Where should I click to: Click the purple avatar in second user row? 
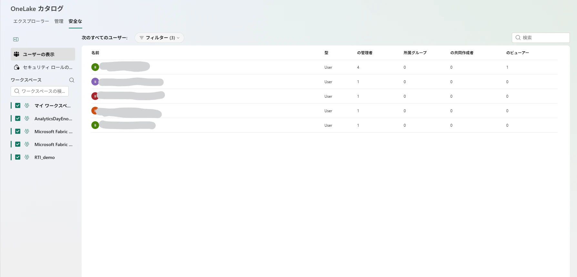(x=95, y=82)
